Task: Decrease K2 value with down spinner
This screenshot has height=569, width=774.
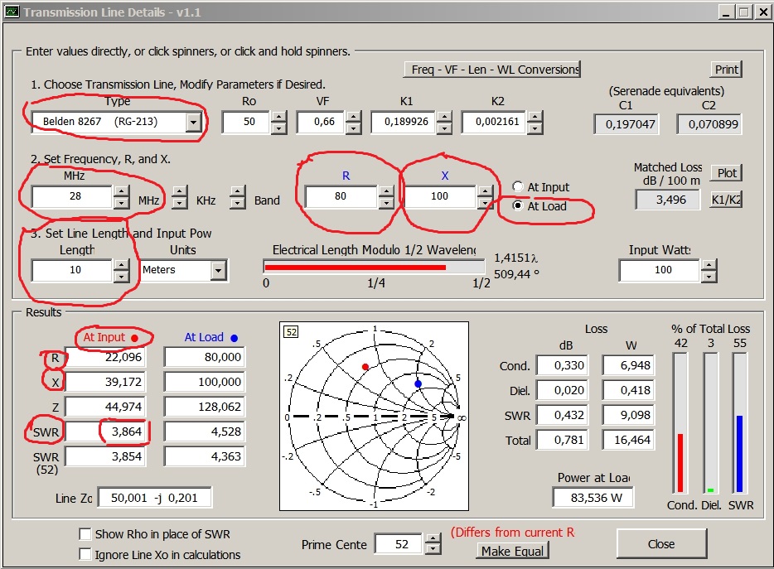Action: [x=535, y=128]
